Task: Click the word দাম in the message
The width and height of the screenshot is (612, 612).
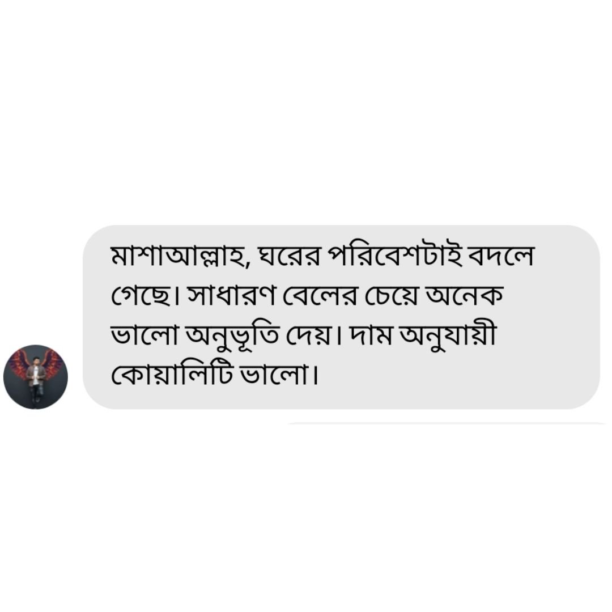Action: click(x=371, y=335)
